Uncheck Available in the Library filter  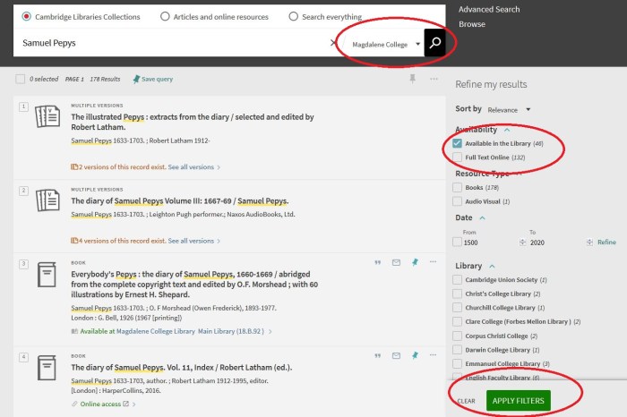coord(457,143)
